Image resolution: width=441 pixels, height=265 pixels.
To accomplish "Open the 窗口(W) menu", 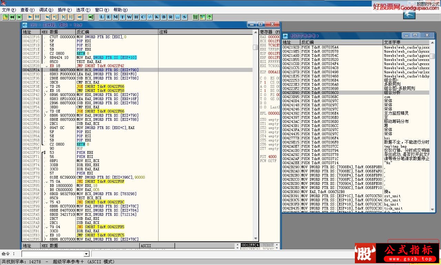I will tap(102, 10).
